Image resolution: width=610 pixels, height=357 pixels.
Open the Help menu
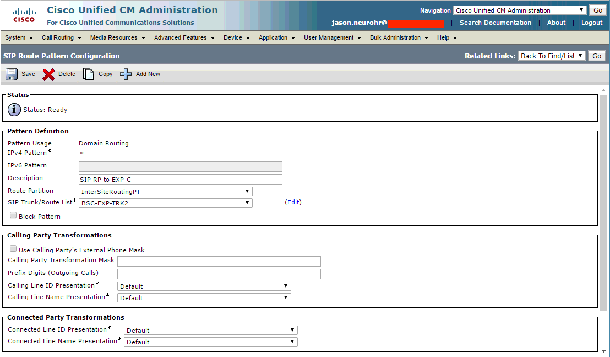coord(446,38)
